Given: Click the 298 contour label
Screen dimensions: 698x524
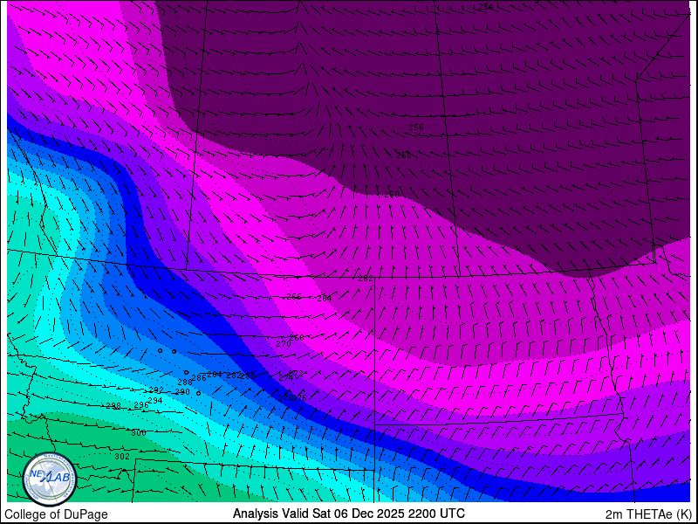Looking at the screenshot, I should tap(113, 406).
